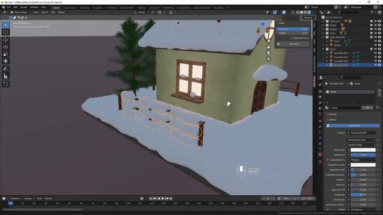Open the Principled BSDF surface dropdown
Viewport: 383px width, 215px height.
tap(361, 133)
